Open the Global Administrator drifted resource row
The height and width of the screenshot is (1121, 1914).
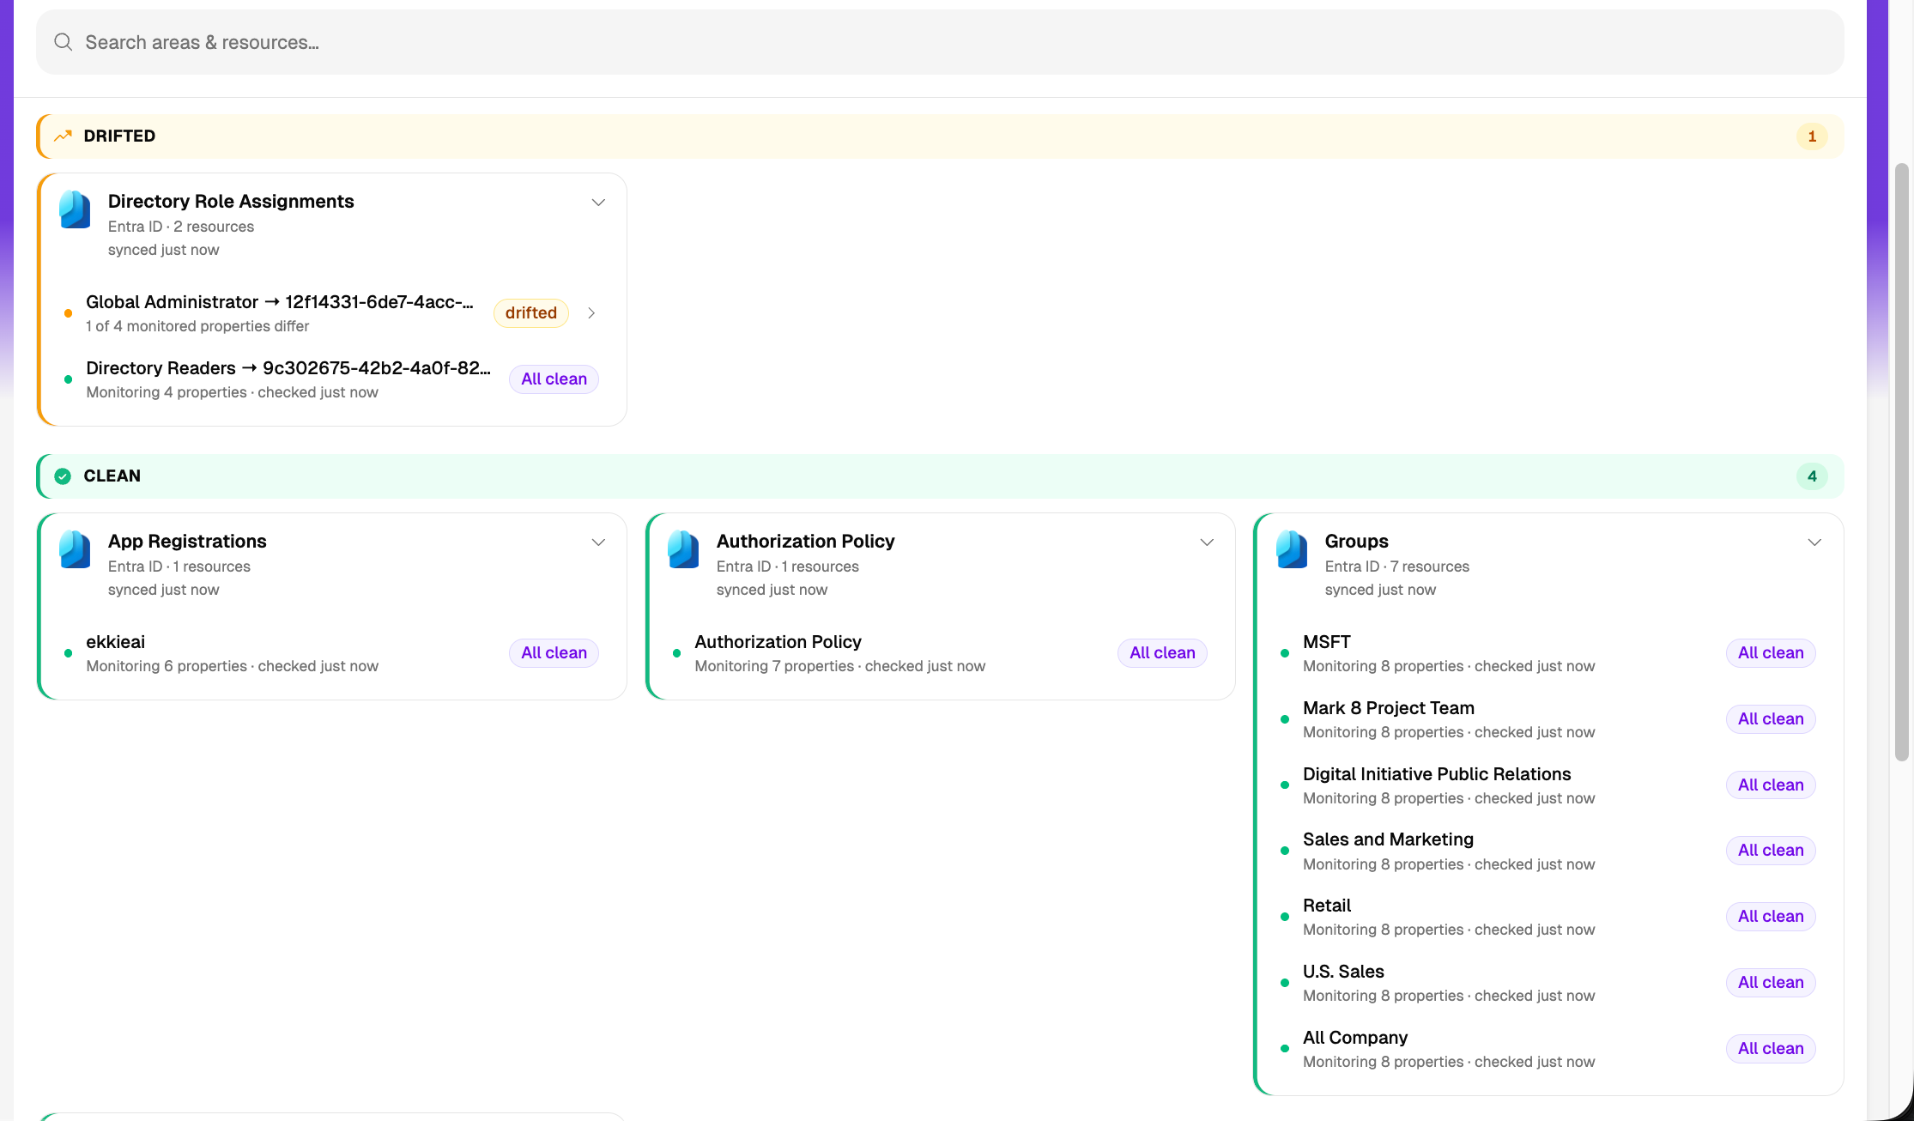click(332, 313)
